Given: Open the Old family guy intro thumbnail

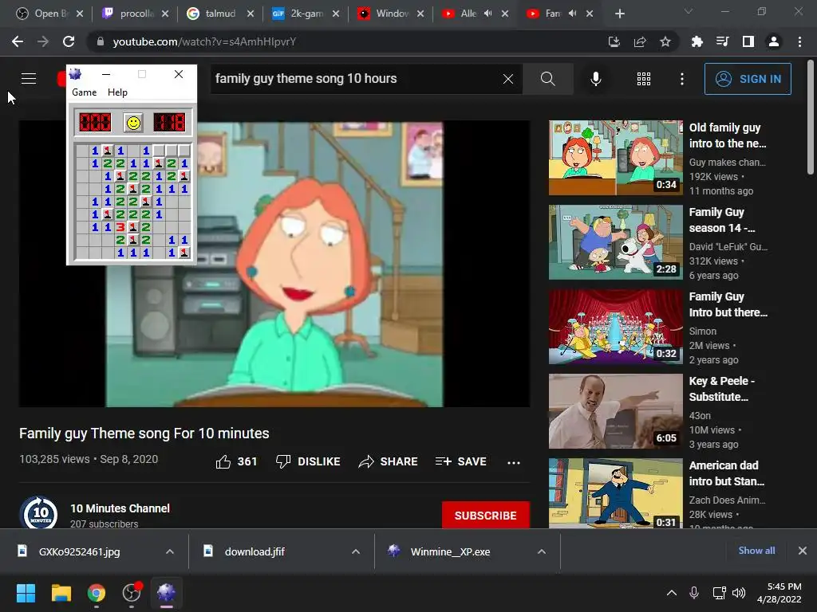Looking at the screenshot, I should click(x=616, y=158).
